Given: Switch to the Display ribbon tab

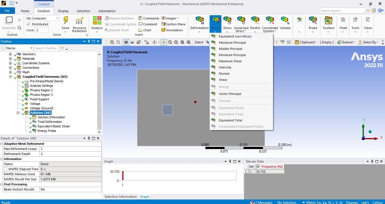Looking at the screenshot, I should pyautogui.click(x=63, y=11).
